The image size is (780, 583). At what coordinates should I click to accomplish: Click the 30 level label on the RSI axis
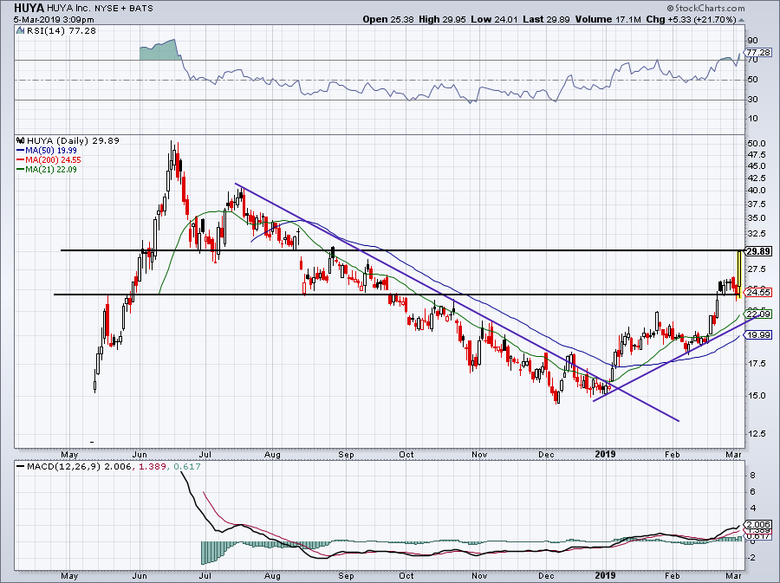752,100
